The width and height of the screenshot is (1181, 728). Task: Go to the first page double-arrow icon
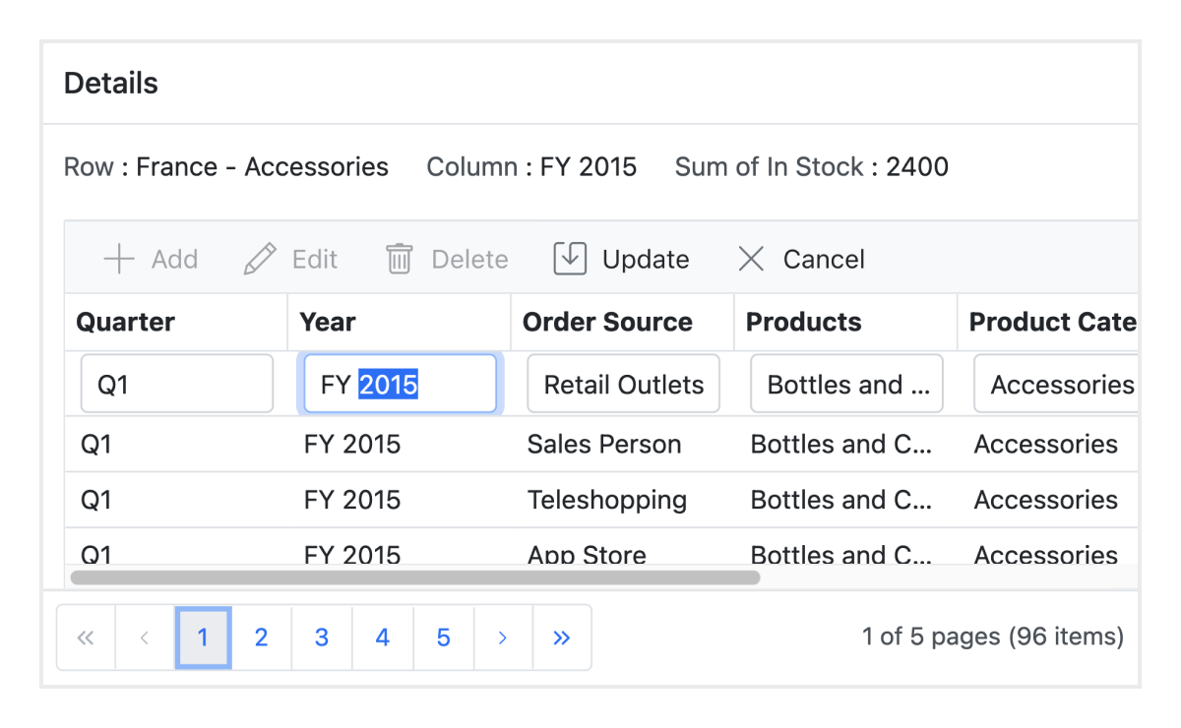(87, 637)
